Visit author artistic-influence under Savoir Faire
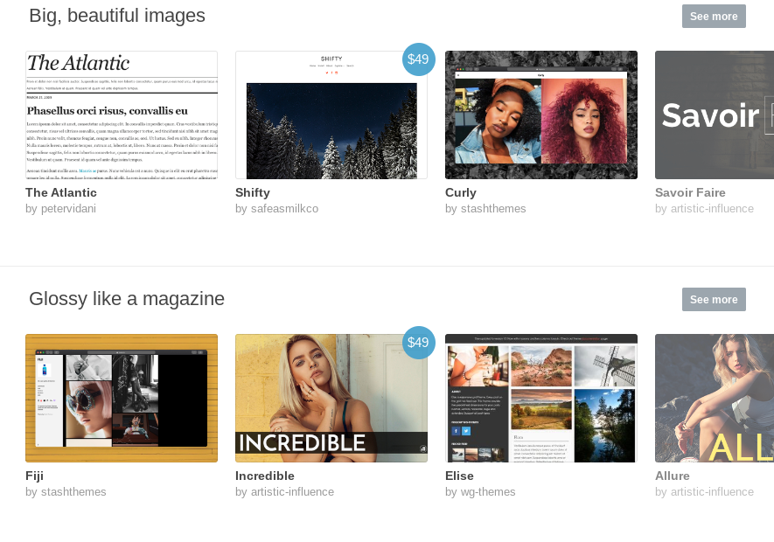 [x=712, y=209]
